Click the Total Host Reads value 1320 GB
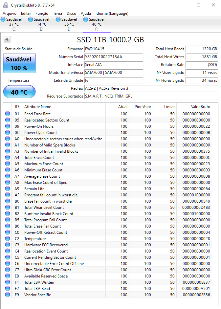The image size is (221, 309). [x=202, y=49]
